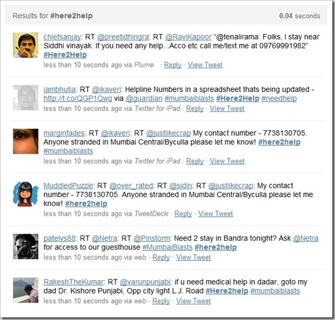The image size is (335, 320).
Task: Click RakeshTheKumar's avatar picture
Action: point(26,290)
